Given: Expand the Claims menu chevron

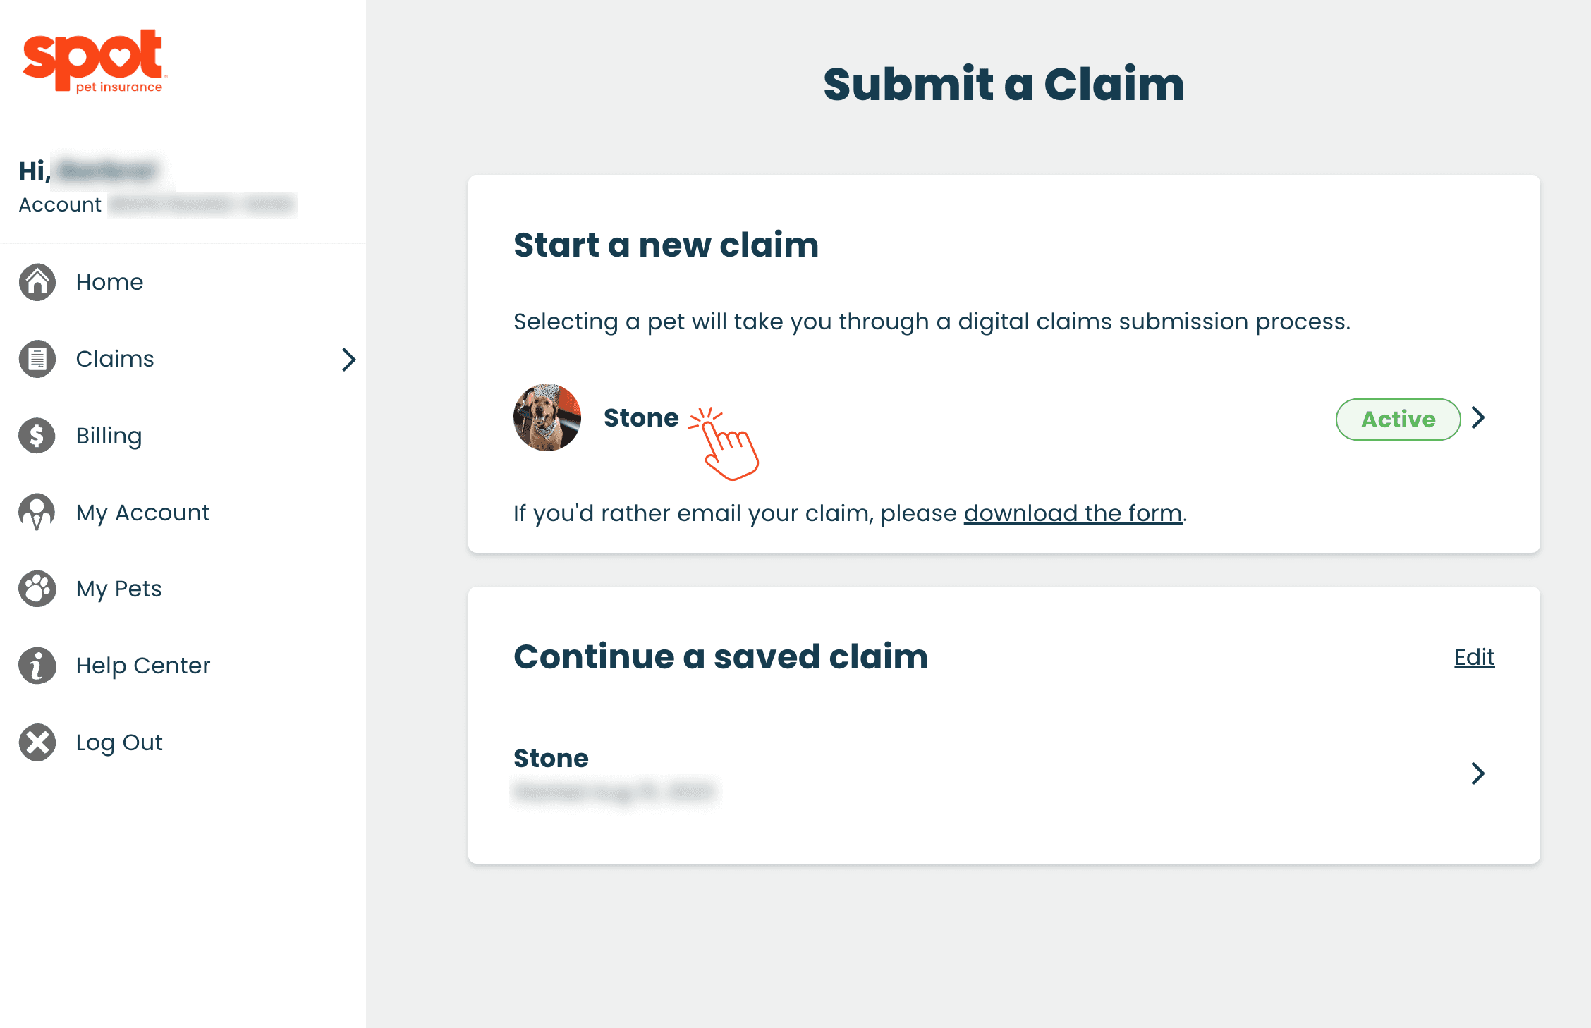Looking at the screenshot, I should click(x=349, y=360).
